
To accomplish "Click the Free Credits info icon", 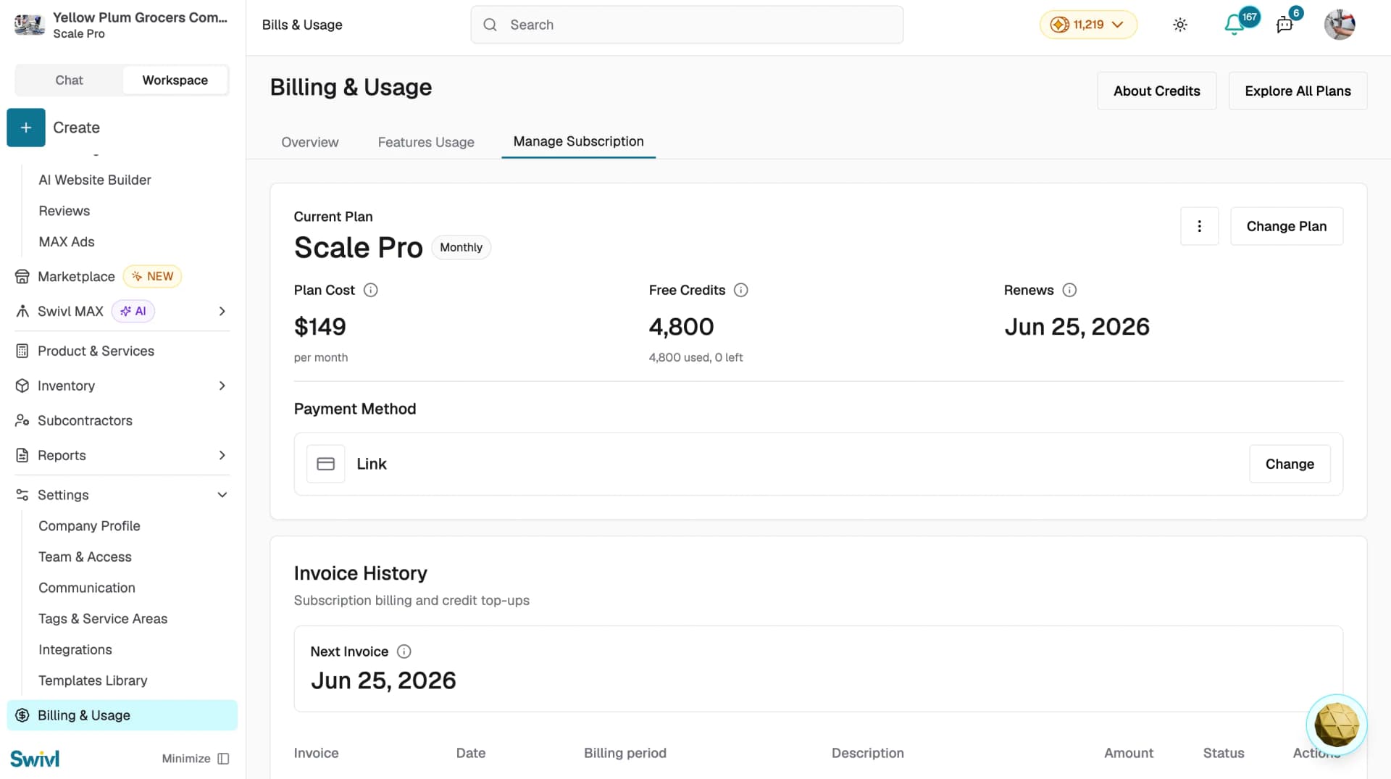I will coord(740,290).
